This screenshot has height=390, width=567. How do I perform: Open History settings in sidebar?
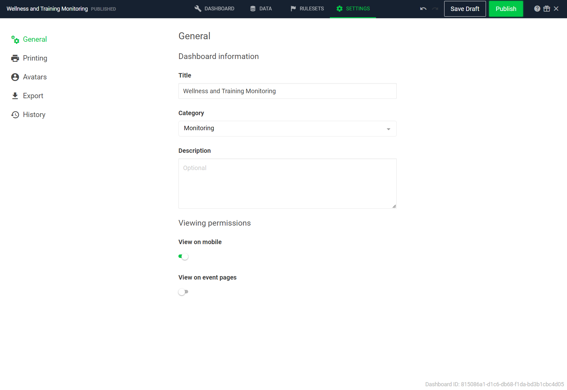(28, 115)
